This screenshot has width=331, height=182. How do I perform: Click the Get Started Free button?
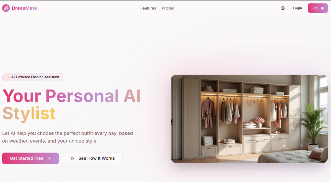coord(30,158)
